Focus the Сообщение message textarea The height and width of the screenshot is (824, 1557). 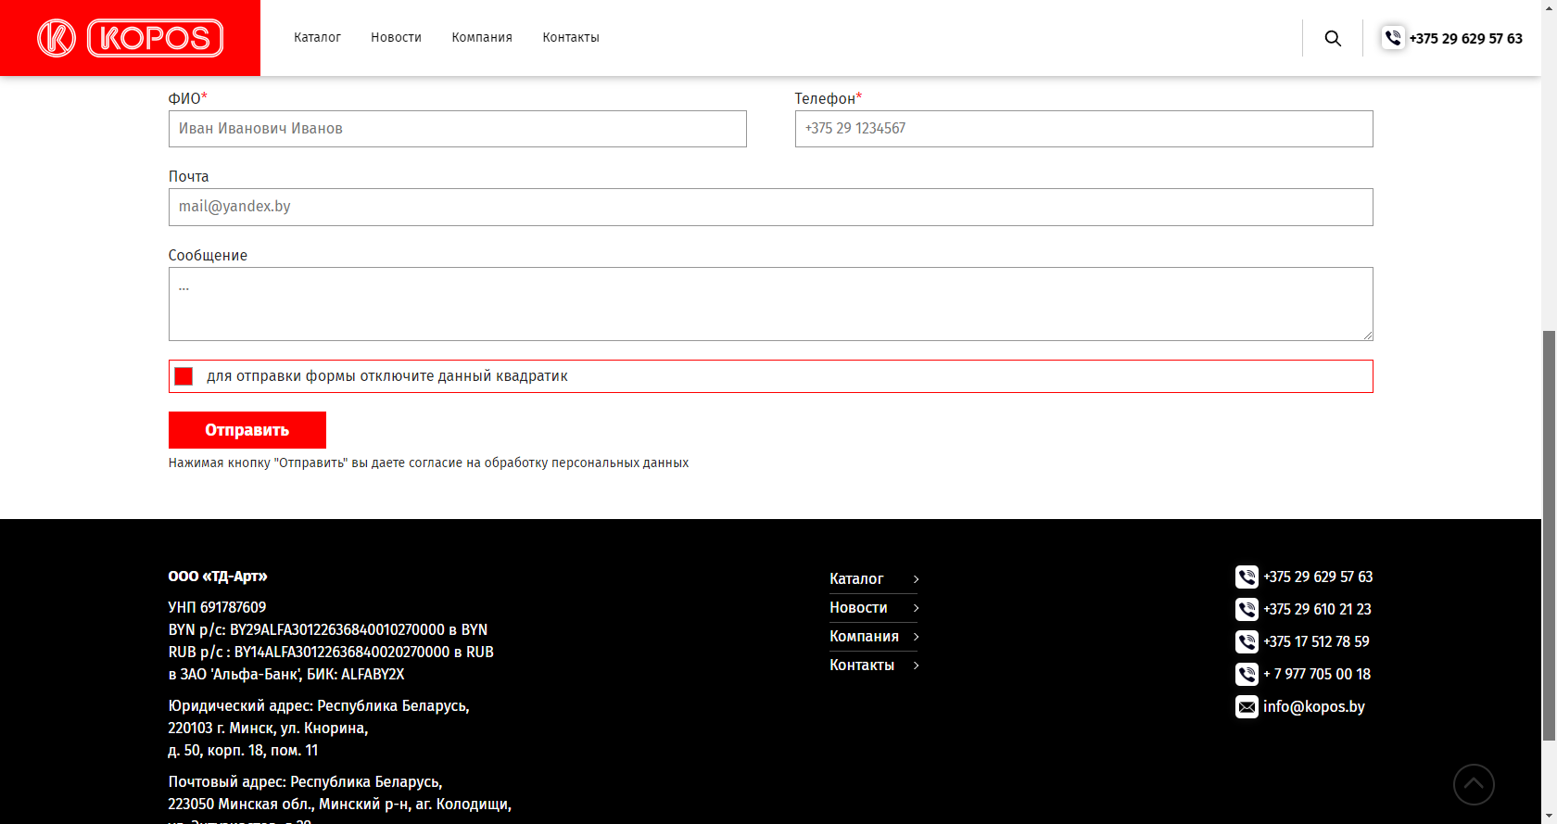771,304
